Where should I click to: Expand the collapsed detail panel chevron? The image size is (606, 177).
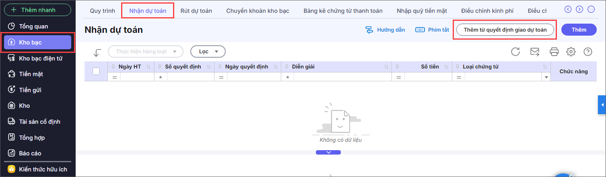[328, 152]
